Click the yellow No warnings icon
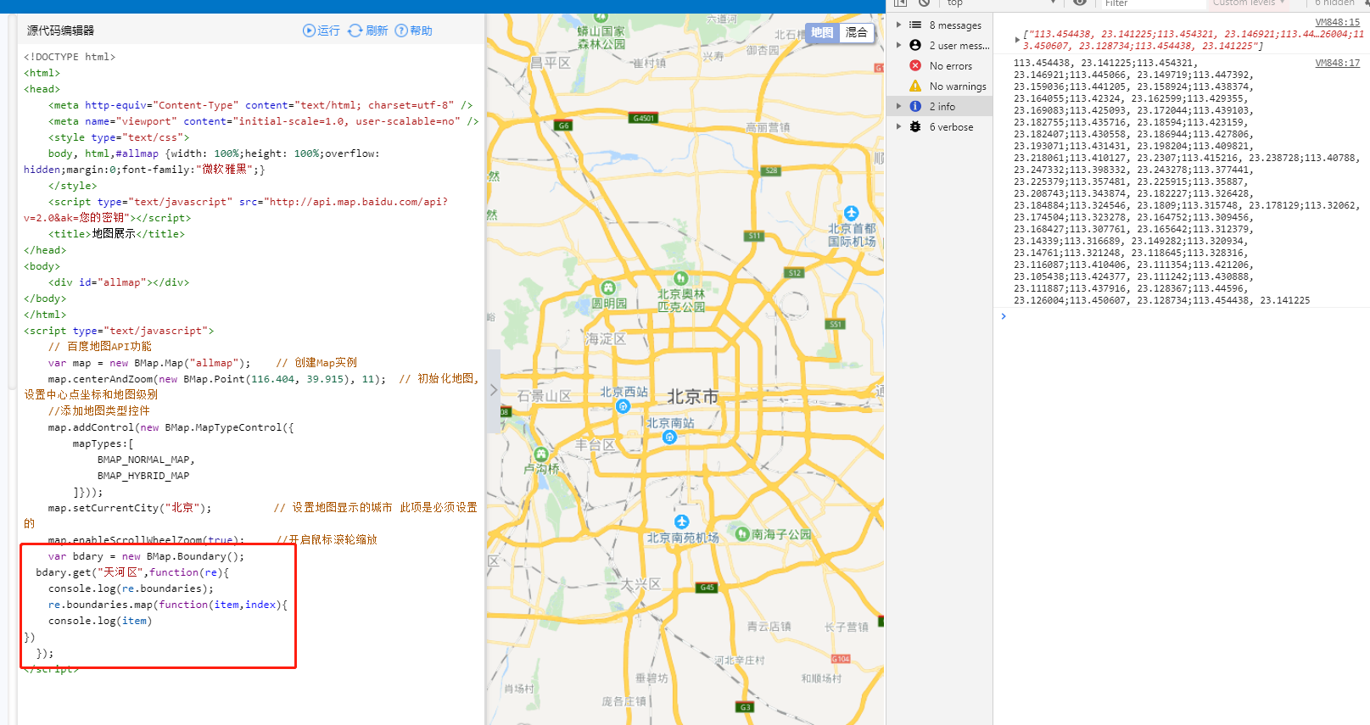1370x725 pixels. point(915,86)
